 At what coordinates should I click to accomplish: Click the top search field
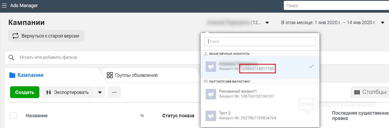click(336, 6)
